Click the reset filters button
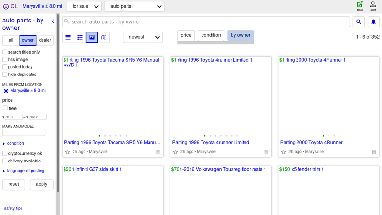This screenshot has width=382, height=215. (x=14, y=184)
